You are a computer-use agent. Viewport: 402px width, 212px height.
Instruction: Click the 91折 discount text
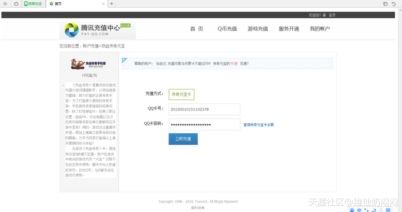pyautogui.click(x=234, y=63)
